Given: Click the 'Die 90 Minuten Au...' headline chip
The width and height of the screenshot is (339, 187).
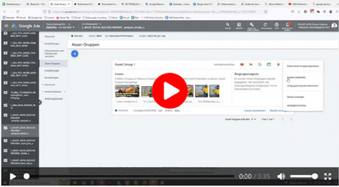Looking at the screenshot, I should point(209,102).
